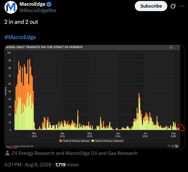This screenshot has height=172, width=188.
Task: Click the Aug 7, 2026 10:30:05 PM timestamp
Action: (x=19, y=146)
